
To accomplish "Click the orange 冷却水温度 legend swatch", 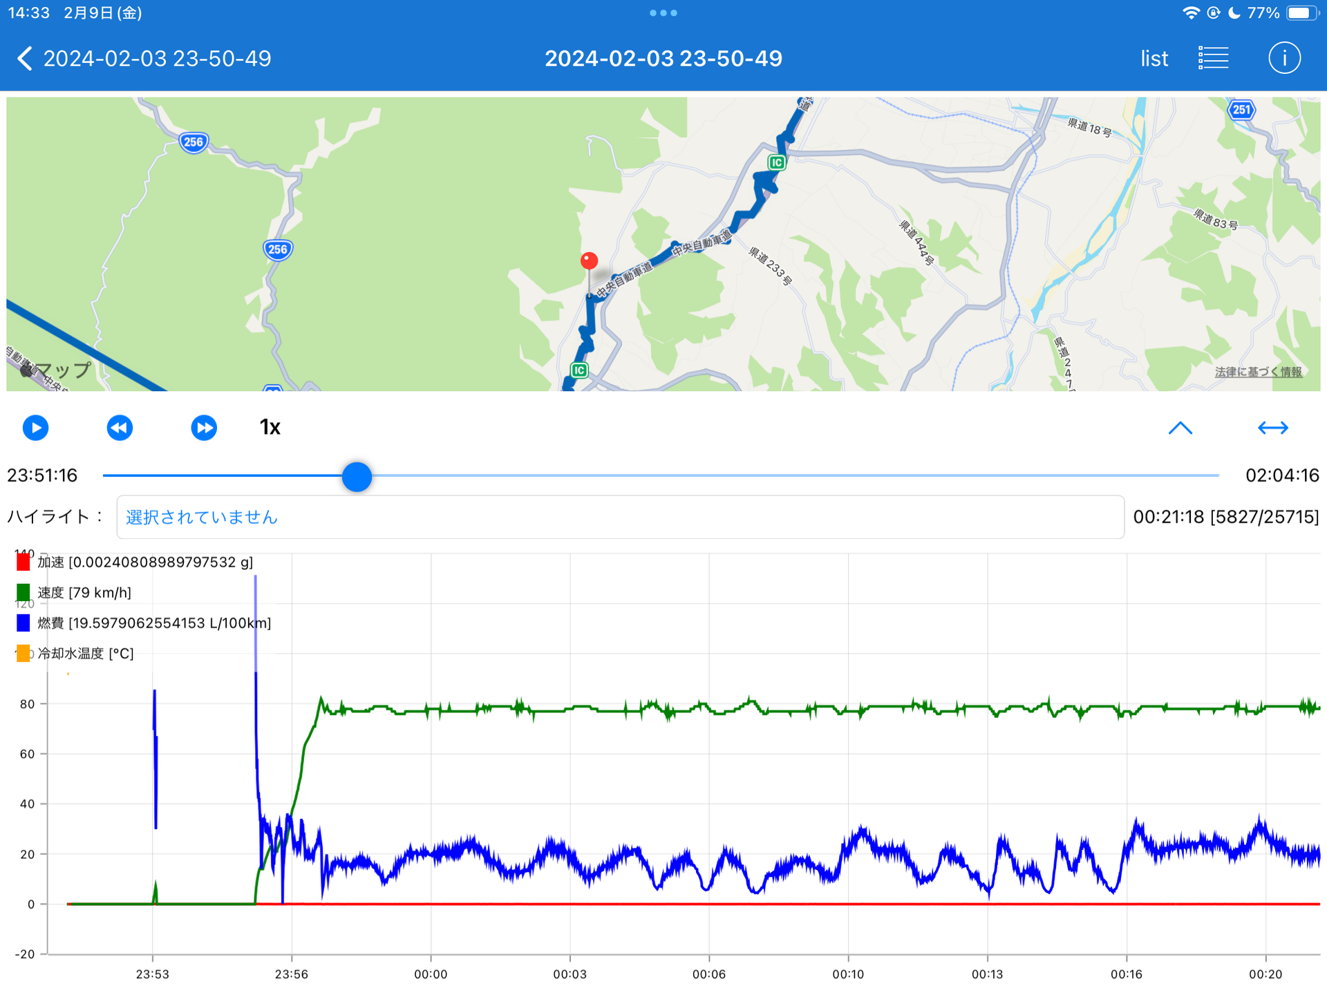I will pyautogui.click(x=23, y=653).
